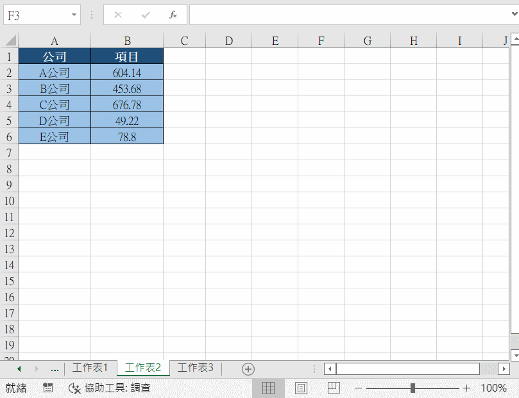
Task: Click the previous sheet navigation arrow
Action: tap(19, 369)
